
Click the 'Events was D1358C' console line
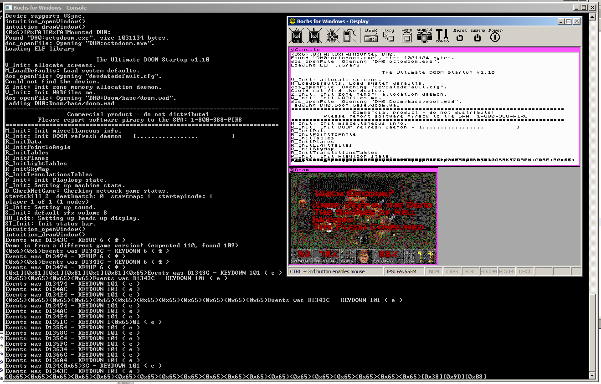pos(72,333)
